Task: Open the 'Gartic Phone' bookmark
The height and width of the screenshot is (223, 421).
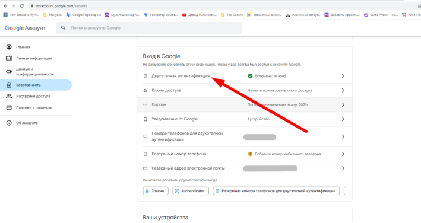Action: (381, 15)
